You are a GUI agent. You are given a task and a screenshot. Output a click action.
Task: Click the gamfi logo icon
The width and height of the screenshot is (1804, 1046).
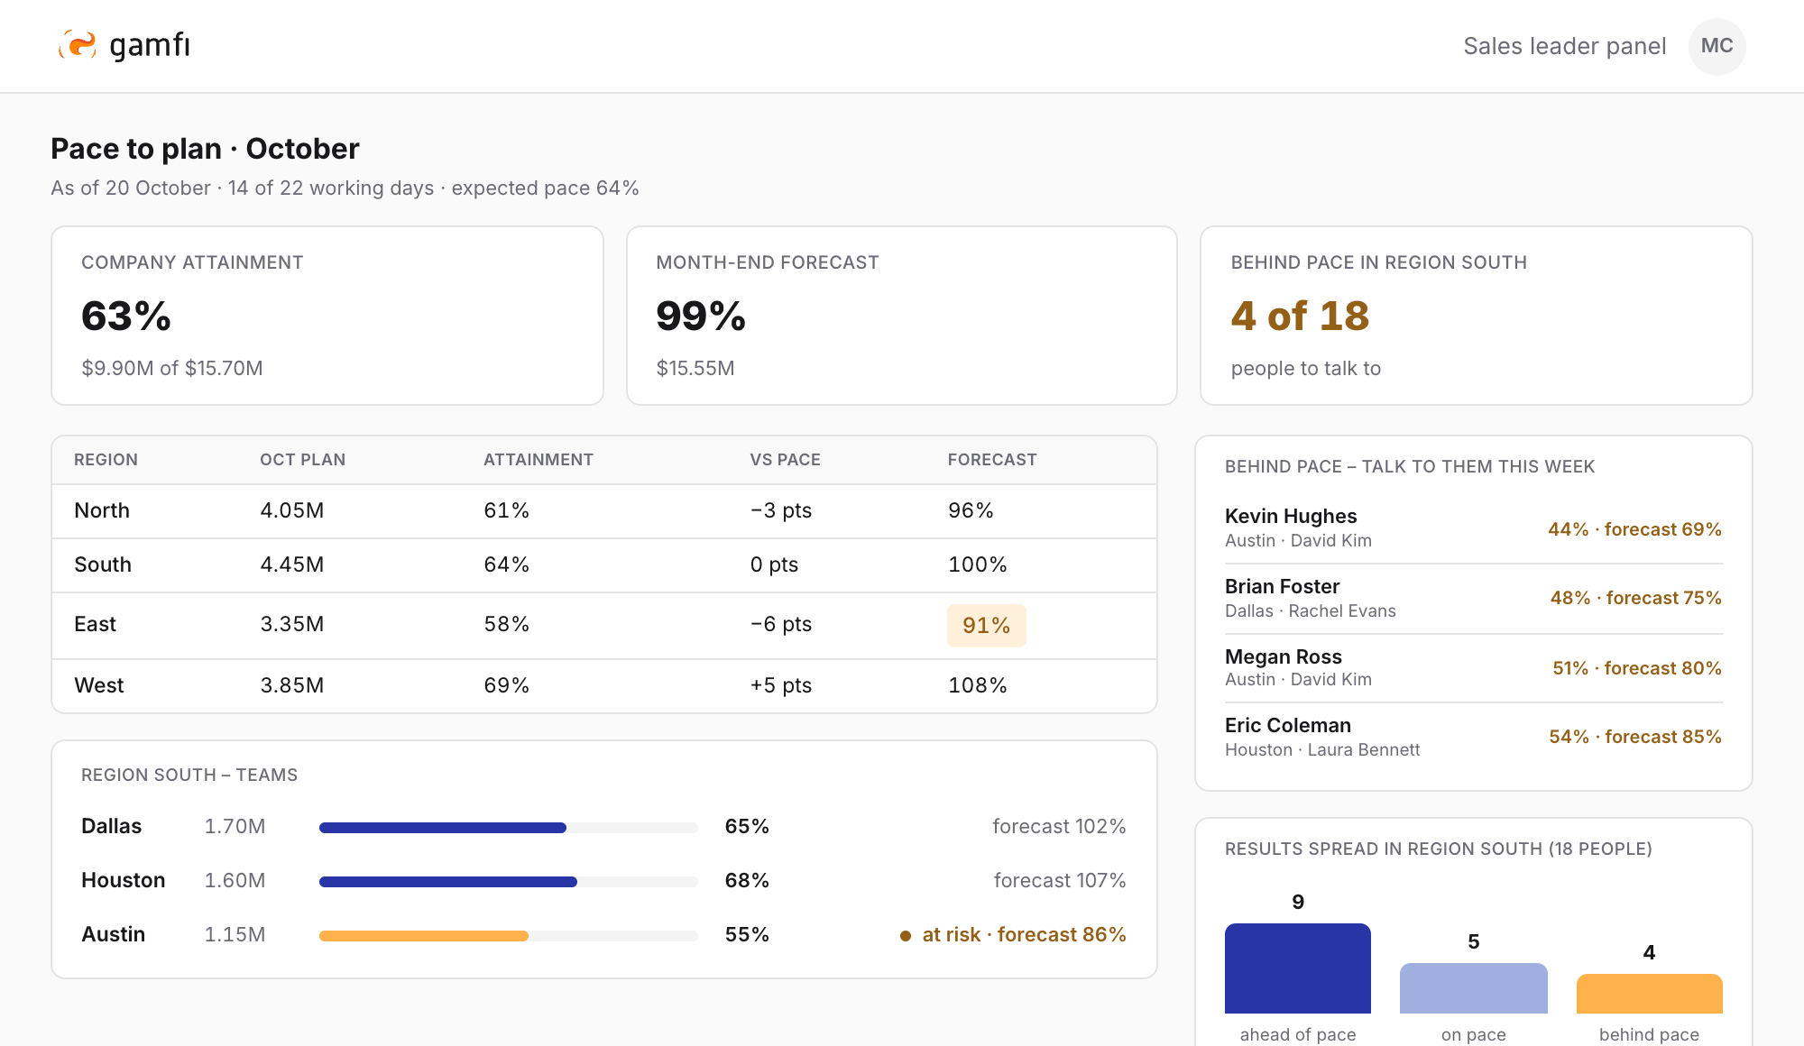point(78,45)
